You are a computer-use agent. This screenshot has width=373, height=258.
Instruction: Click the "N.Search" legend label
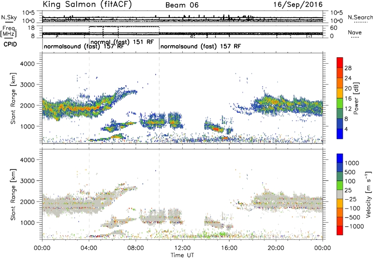[x=360, y=17]
